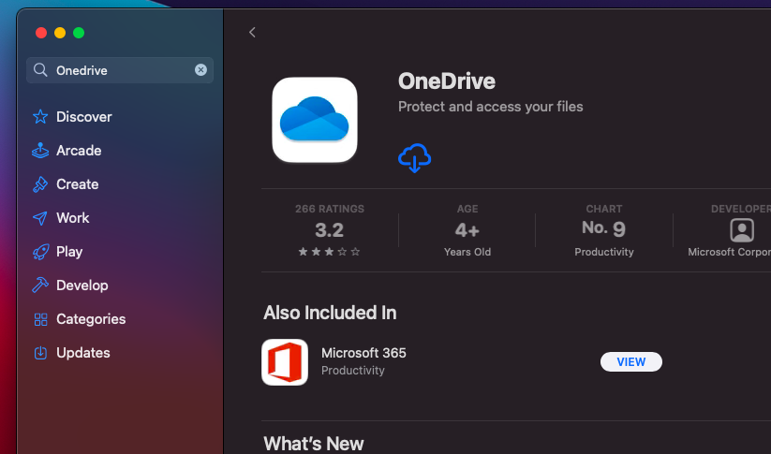The width and height of the screenshot is (771, 454).
Task: Click the green full-screen window button
Action: coord(79,33)
